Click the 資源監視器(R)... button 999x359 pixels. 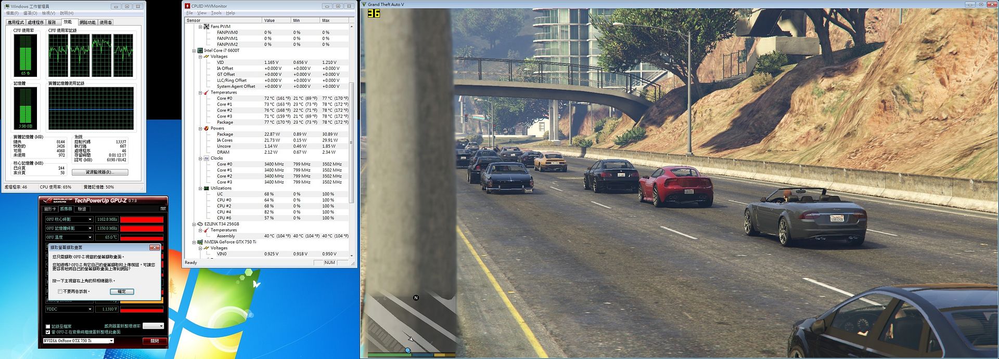pyautogui.click(x=99, y=172)
